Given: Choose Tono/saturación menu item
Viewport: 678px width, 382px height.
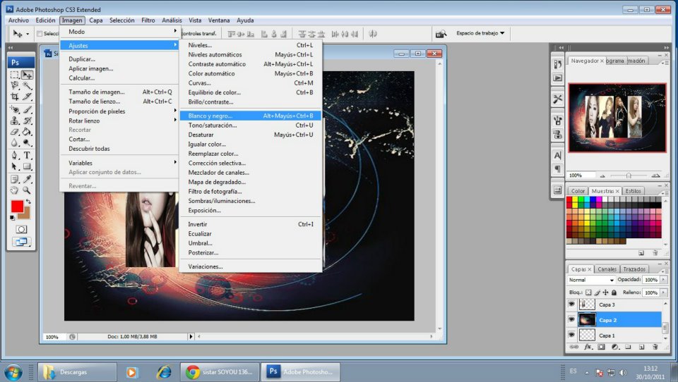Looking at the screenshot, I should click(250, 125).
